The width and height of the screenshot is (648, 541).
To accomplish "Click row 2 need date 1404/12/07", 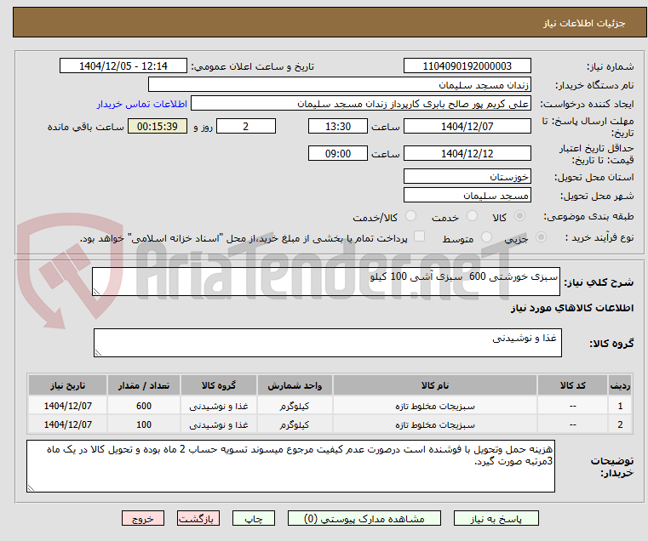I will point(68,424).
